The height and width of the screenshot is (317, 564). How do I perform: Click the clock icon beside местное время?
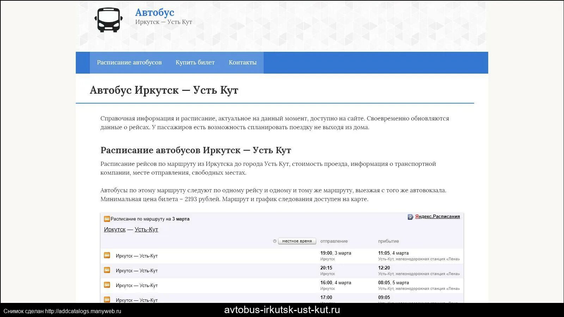[275, 241]
